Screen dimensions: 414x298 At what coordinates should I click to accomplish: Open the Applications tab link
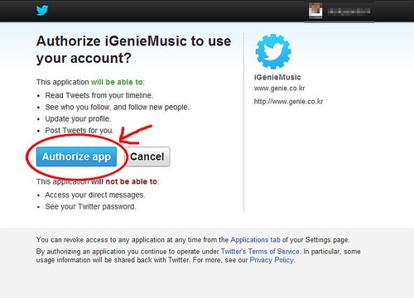[255, 240]
